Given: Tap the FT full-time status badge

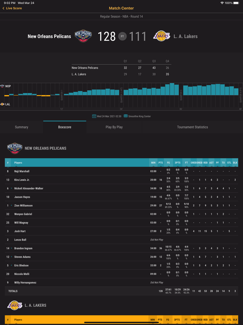Looking at the screenshot, I should 122,36.
